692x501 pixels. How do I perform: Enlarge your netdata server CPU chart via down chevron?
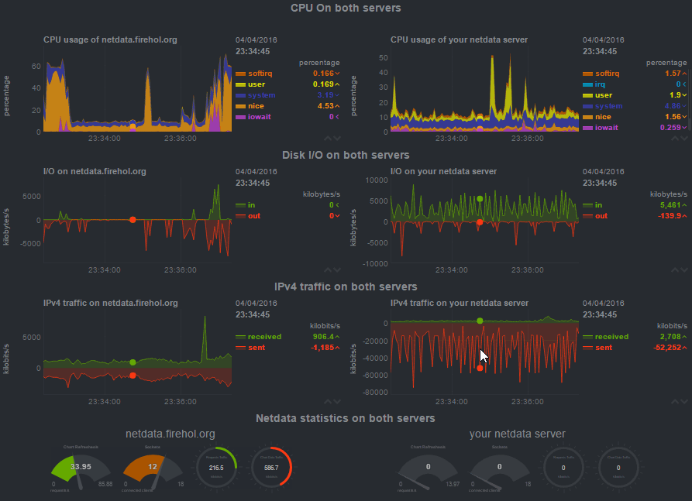pos(684,139)
